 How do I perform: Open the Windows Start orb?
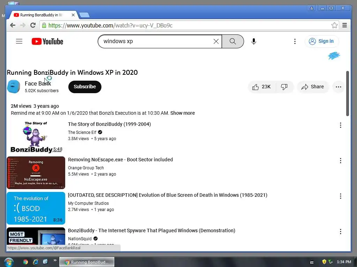[9, 262]
